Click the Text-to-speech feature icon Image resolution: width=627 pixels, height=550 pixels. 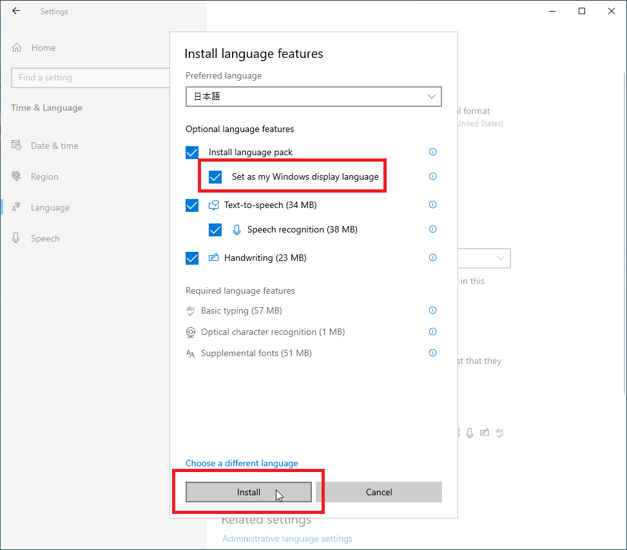click(x=214, y=205)
